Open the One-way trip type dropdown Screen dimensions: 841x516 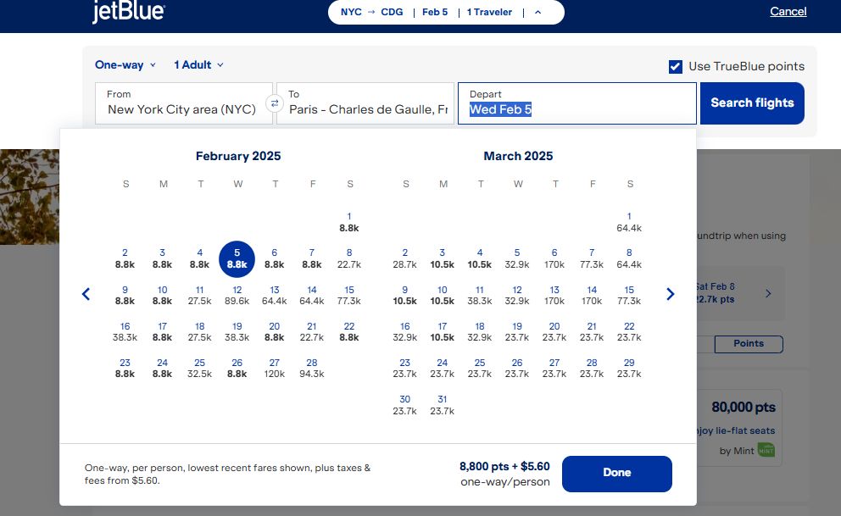click(x=125, y=65)
